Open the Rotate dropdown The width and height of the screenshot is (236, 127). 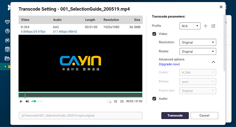[x=198, y=51]
